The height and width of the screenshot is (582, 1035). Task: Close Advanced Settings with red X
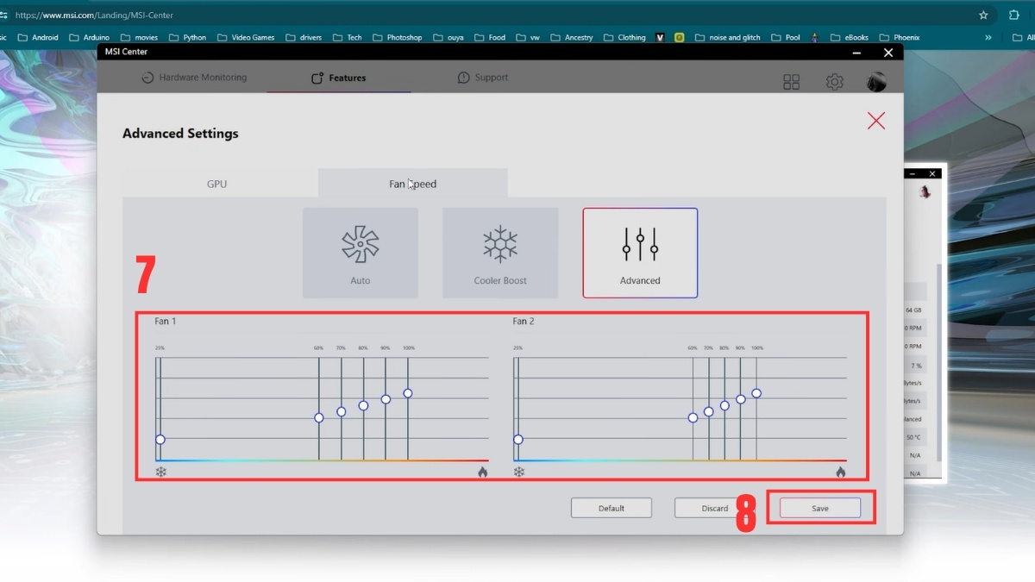tap(876, 121)
